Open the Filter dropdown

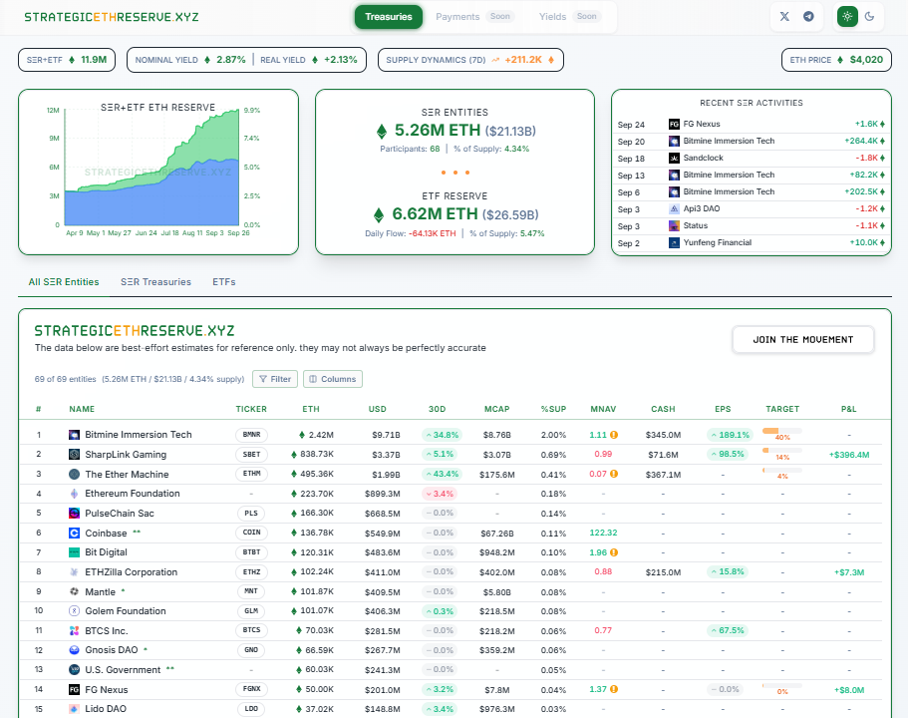(x=274, y=379)
